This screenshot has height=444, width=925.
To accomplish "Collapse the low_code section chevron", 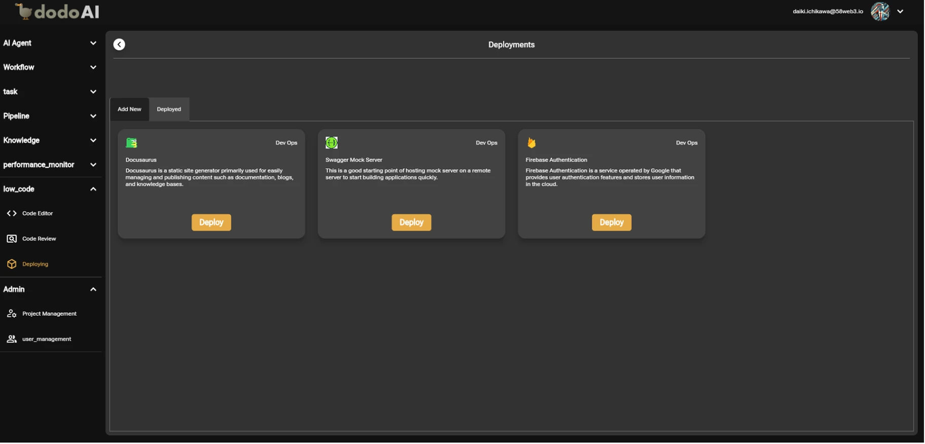I will click(93, 189).
